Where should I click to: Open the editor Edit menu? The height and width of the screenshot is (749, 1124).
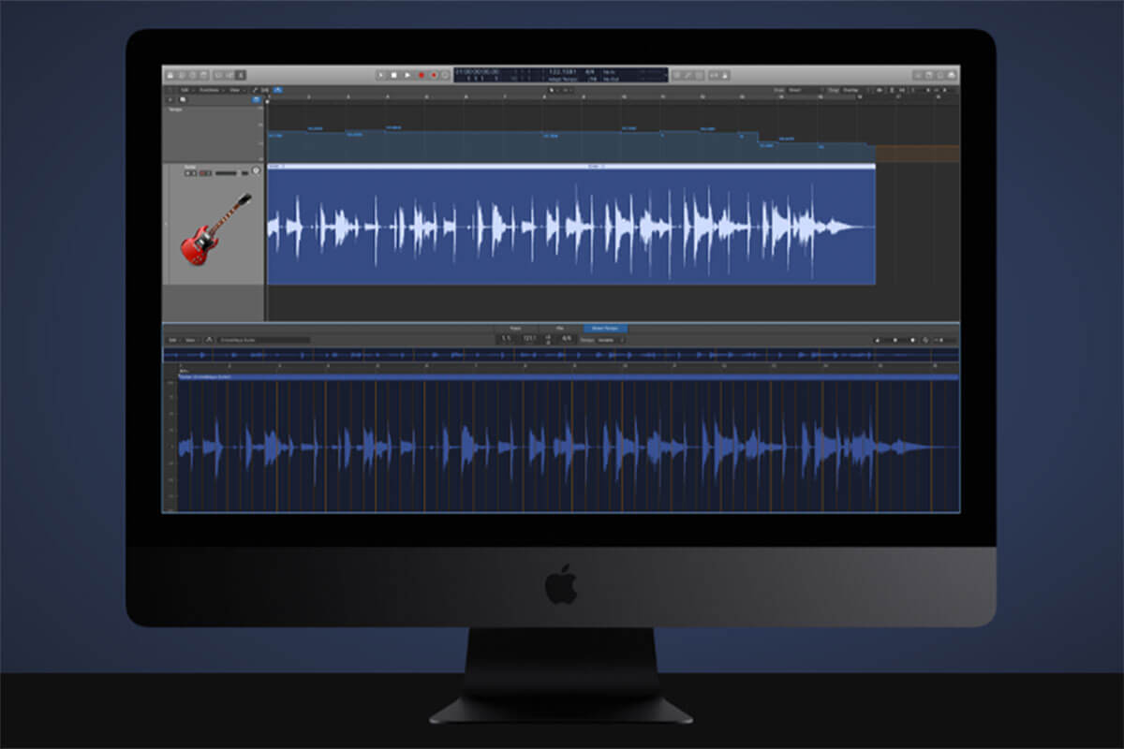172,339
